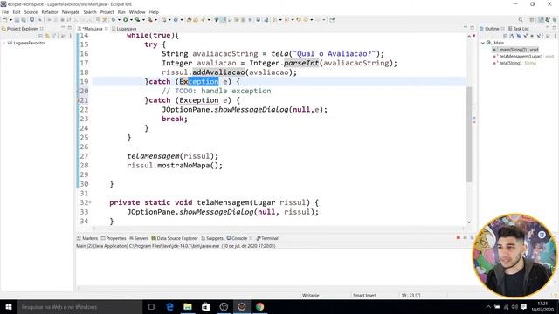Toggle Hide Static Members in Outline

point(526,36)
